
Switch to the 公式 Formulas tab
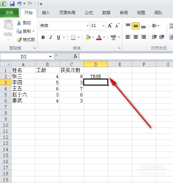click(x=89, y=13)
